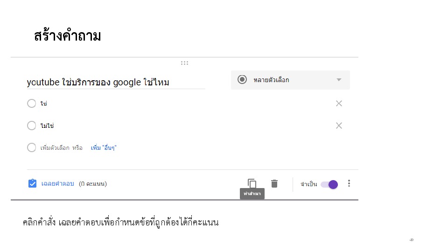Click the จำเป็น required label
The height and width of the screenshot is (252, 448).
coord(308,184)
